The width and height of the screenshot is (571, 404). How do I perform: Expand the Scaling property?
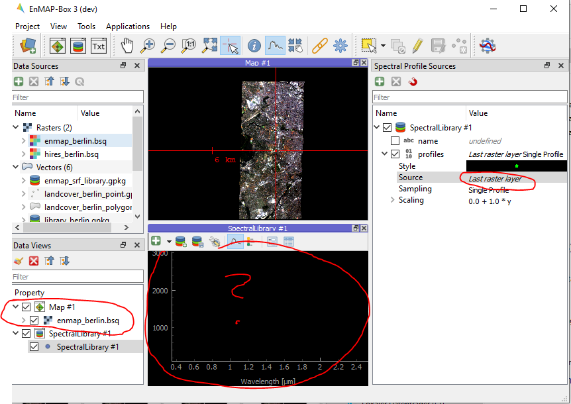[x=391, y=200]
